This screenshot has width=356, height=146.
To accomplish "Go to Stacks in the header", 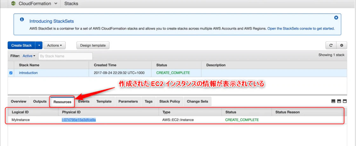I will [x=71, y=3].
